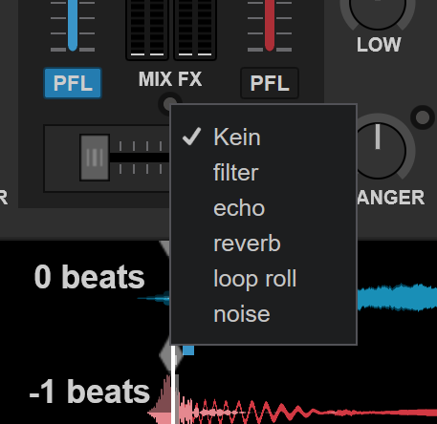The image size is (437, 424).
Task: Click the flanger effect knob
Action: click(x=378, y=150)
